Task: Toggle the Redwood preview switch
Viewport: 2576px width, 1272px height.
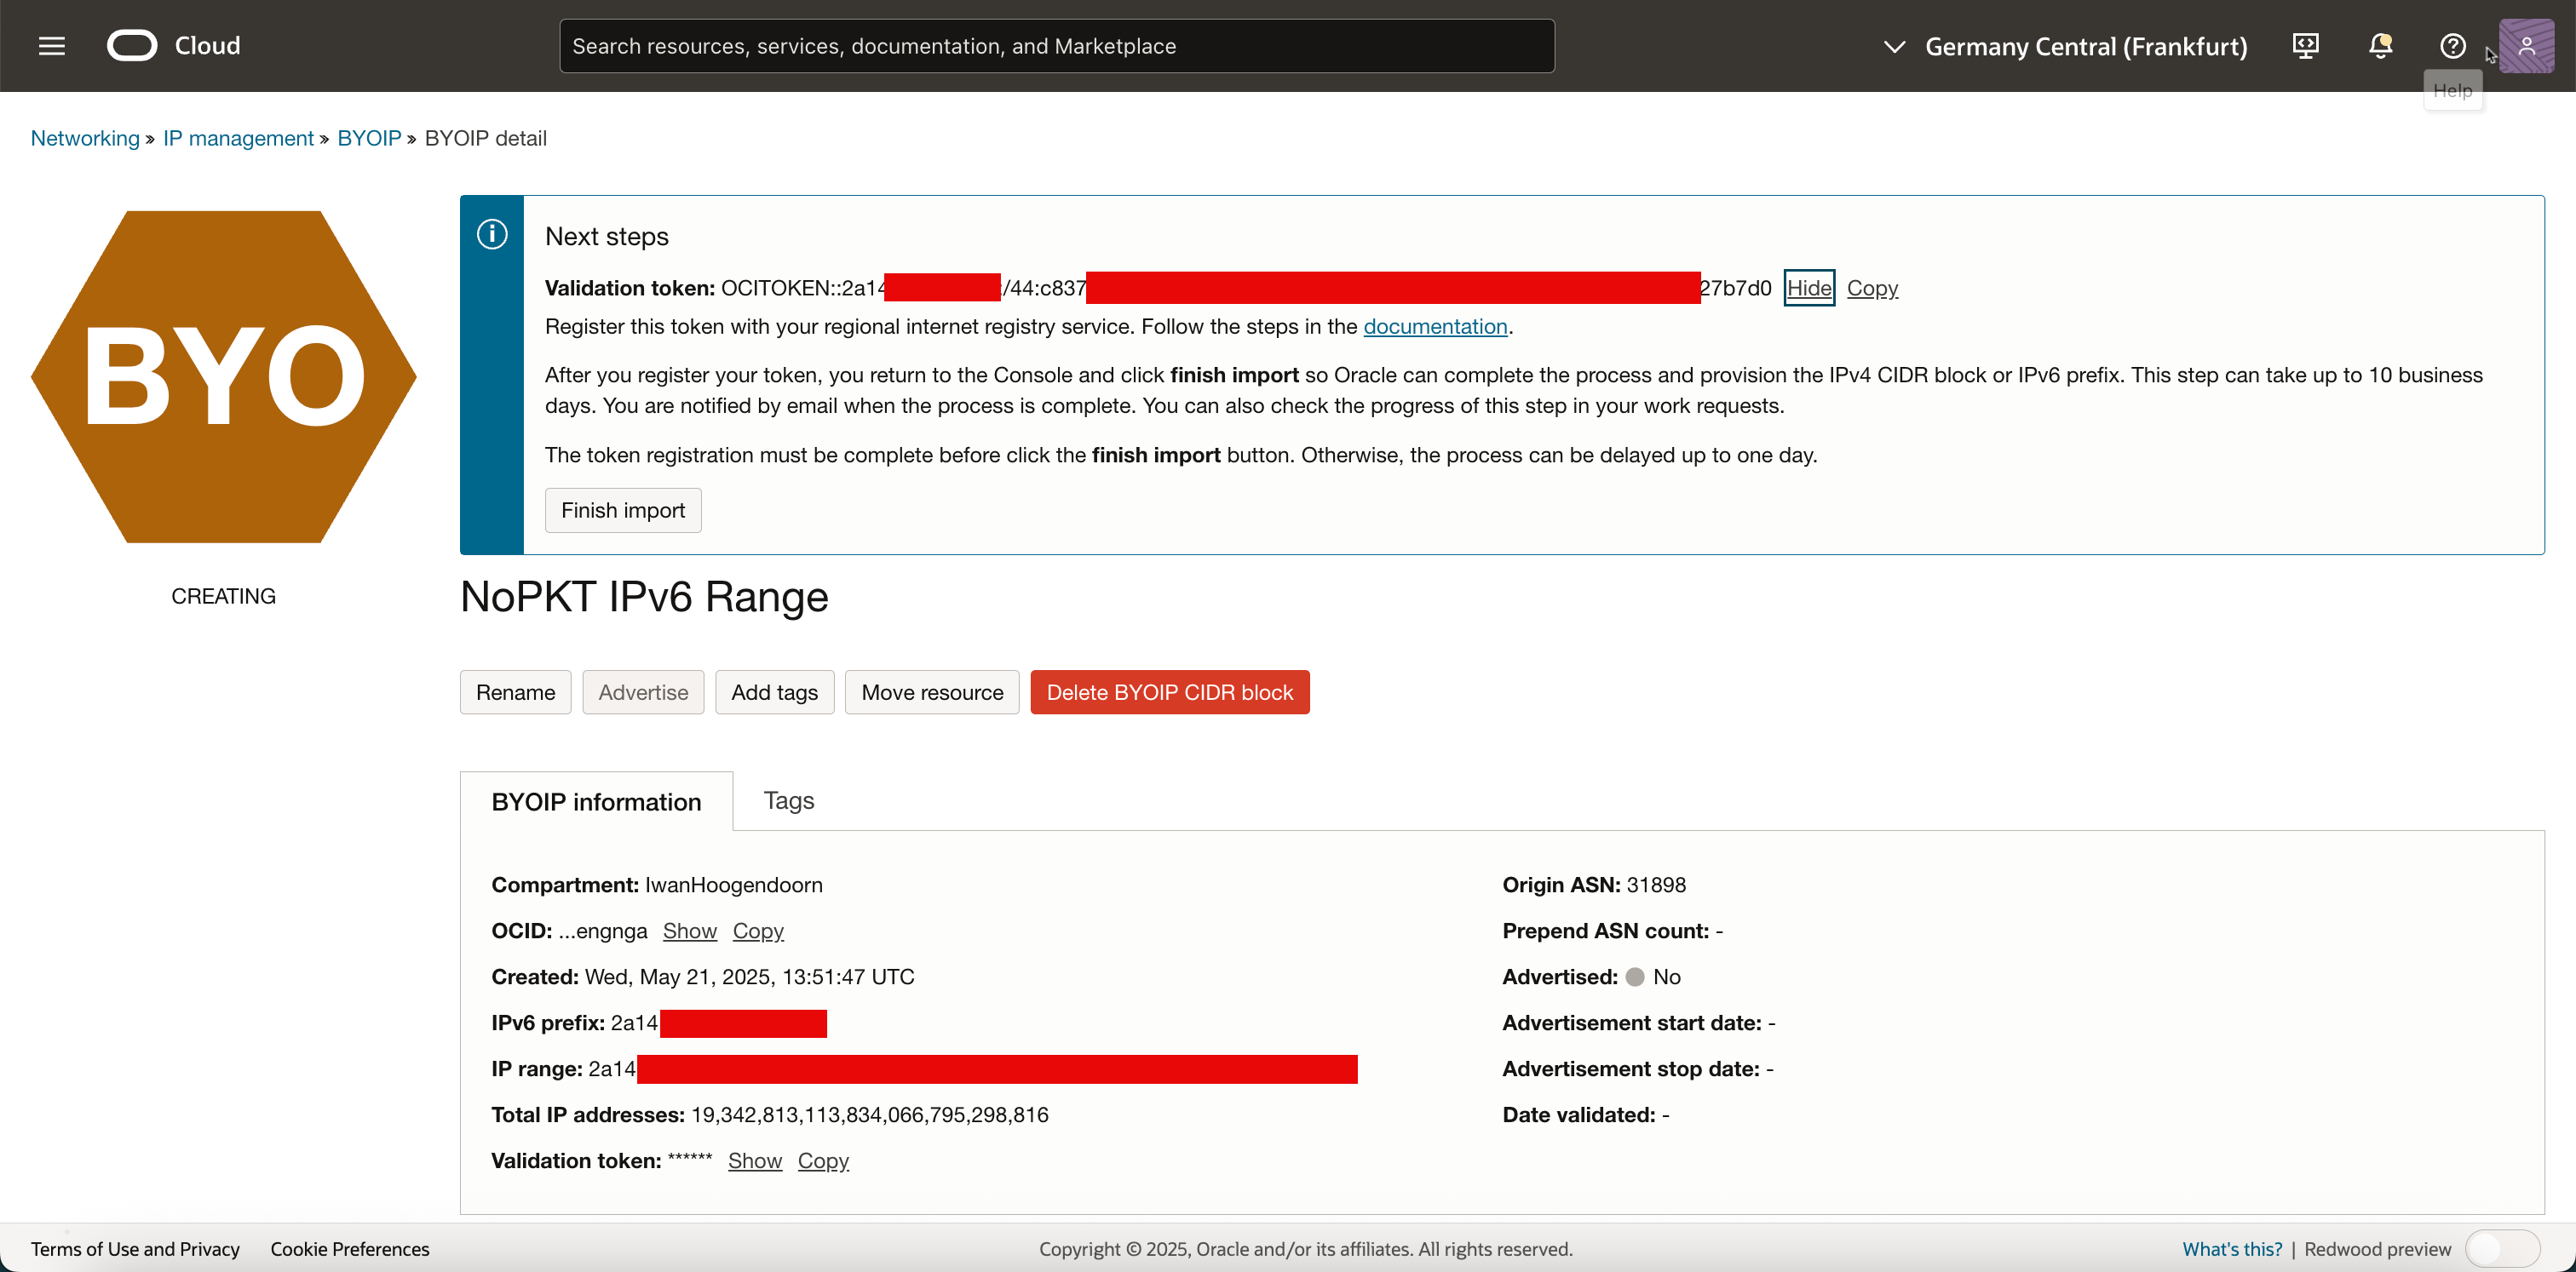Action: (2501, 1248)
